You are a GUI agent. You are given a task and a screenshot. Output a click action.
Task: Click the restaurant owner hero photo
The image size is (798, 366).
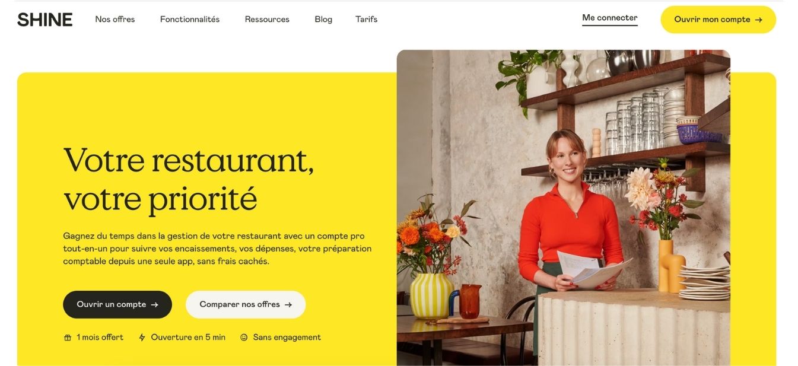coord(564,208)
